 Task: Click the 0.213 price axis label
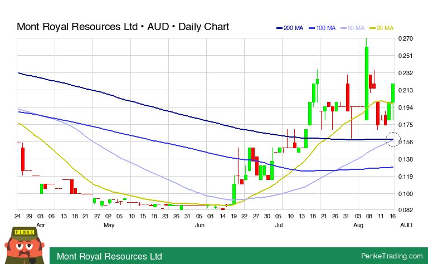coord(406,90)
